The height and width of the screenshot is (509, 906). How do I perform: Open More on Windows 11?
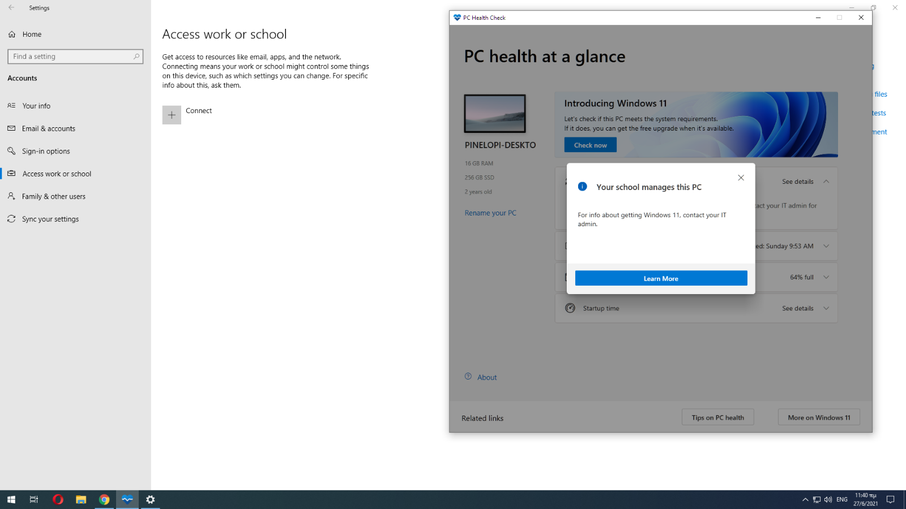[819, 417]
